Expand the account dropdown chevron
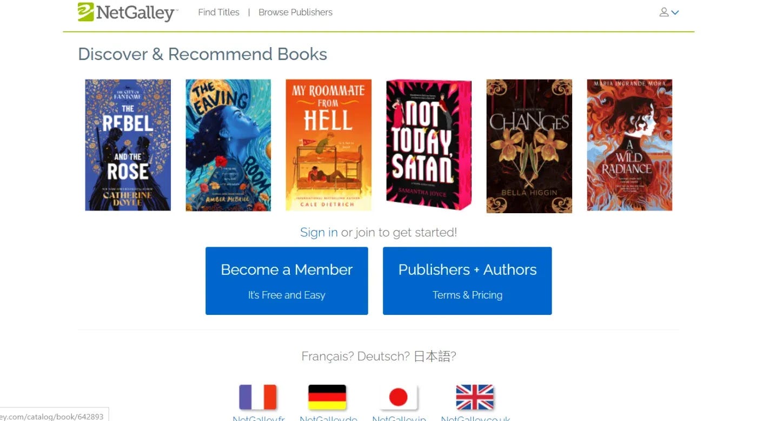 point(674,12)
